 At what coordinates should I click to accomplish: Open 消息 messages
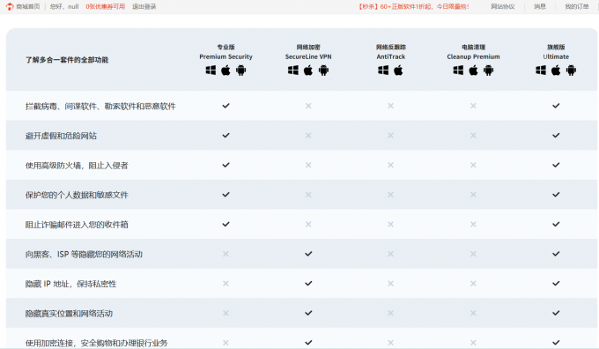point(540,6)
